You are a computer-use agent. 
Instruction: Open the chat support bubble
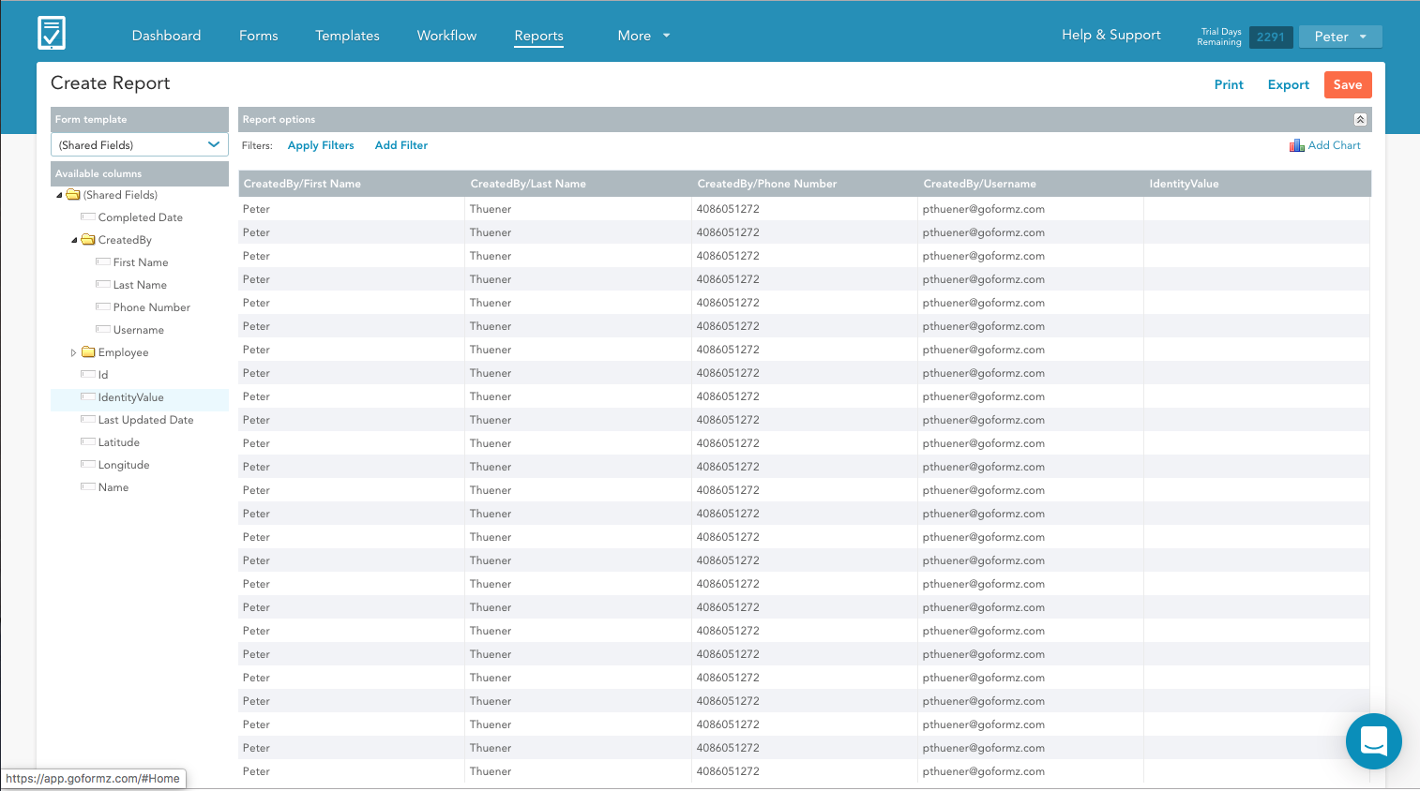[x=1373, y=741]
